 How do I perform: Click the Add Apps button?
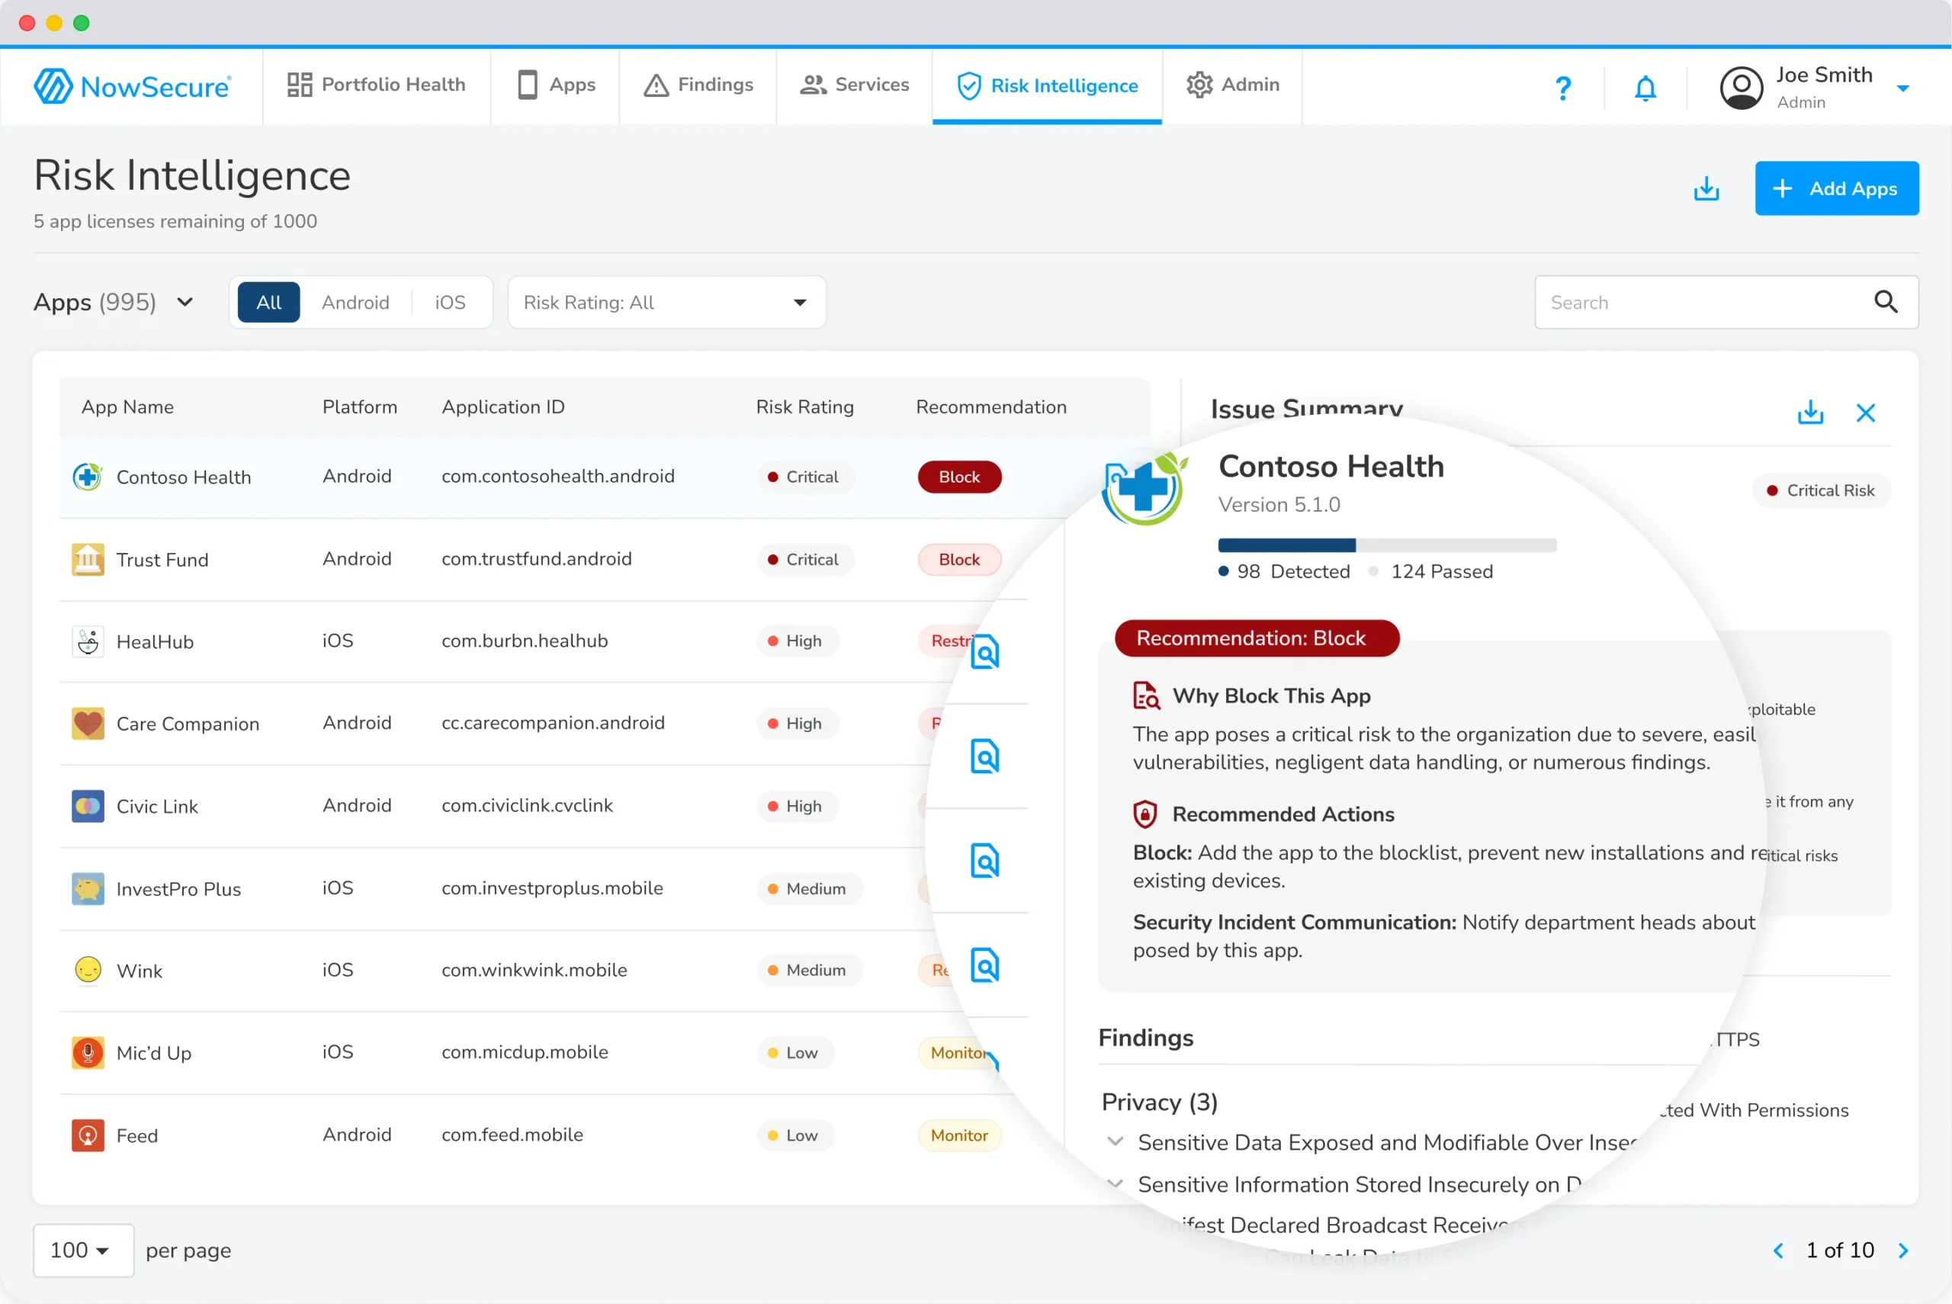click(1836, 188)
